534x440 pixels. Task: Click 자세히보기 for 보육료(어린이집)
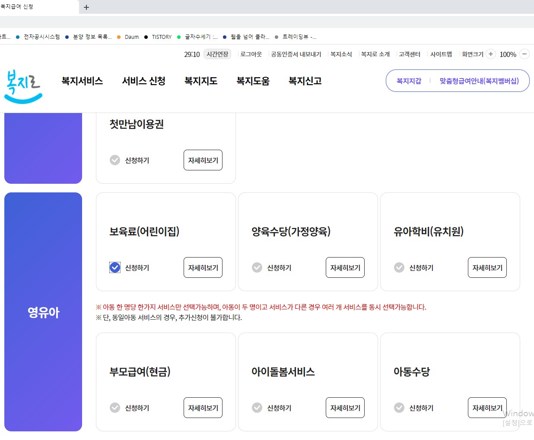pyautogui.click(x=203, y=267)
